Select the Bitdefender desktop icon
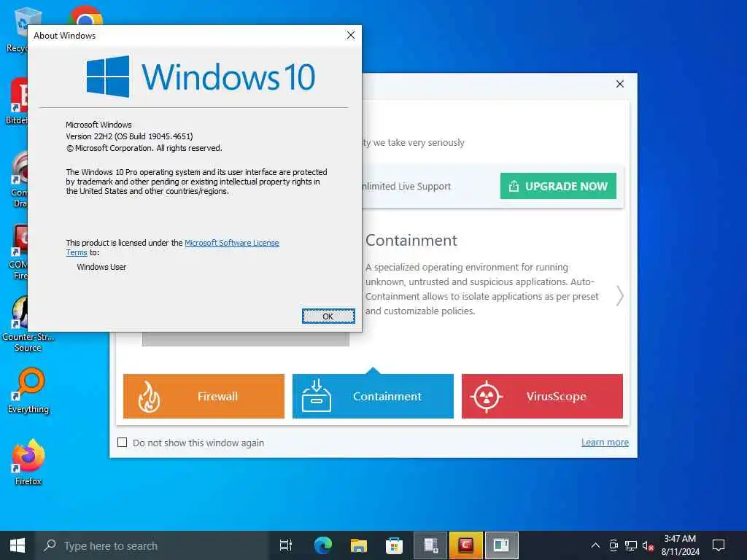 [18, 101]
